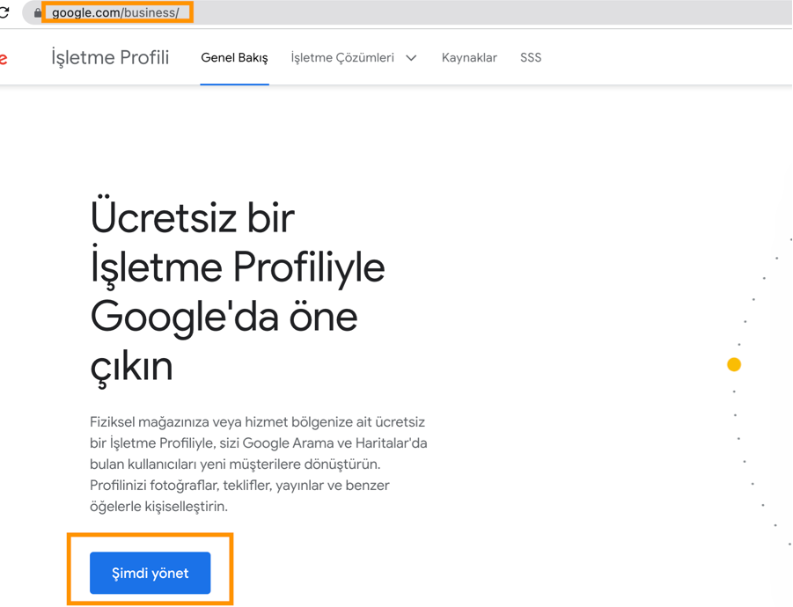Click the padlock site info icon
Screen dimensions: 793x607
pos(38,12)
